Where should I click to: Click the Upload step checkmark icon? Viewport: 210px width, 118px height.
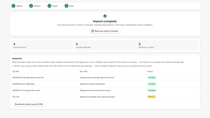click(x=13, y=6)
